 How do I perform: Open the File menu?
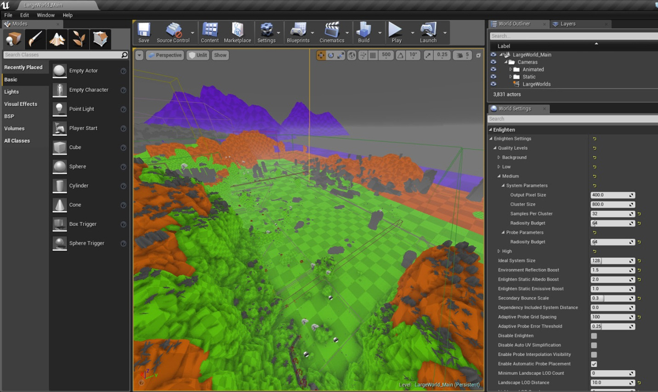pyautogui.click(x=8, y=15)
